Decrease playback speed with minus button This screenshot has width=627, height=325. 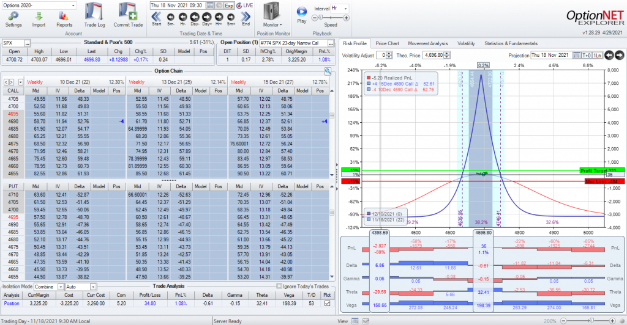click(315, 18)
